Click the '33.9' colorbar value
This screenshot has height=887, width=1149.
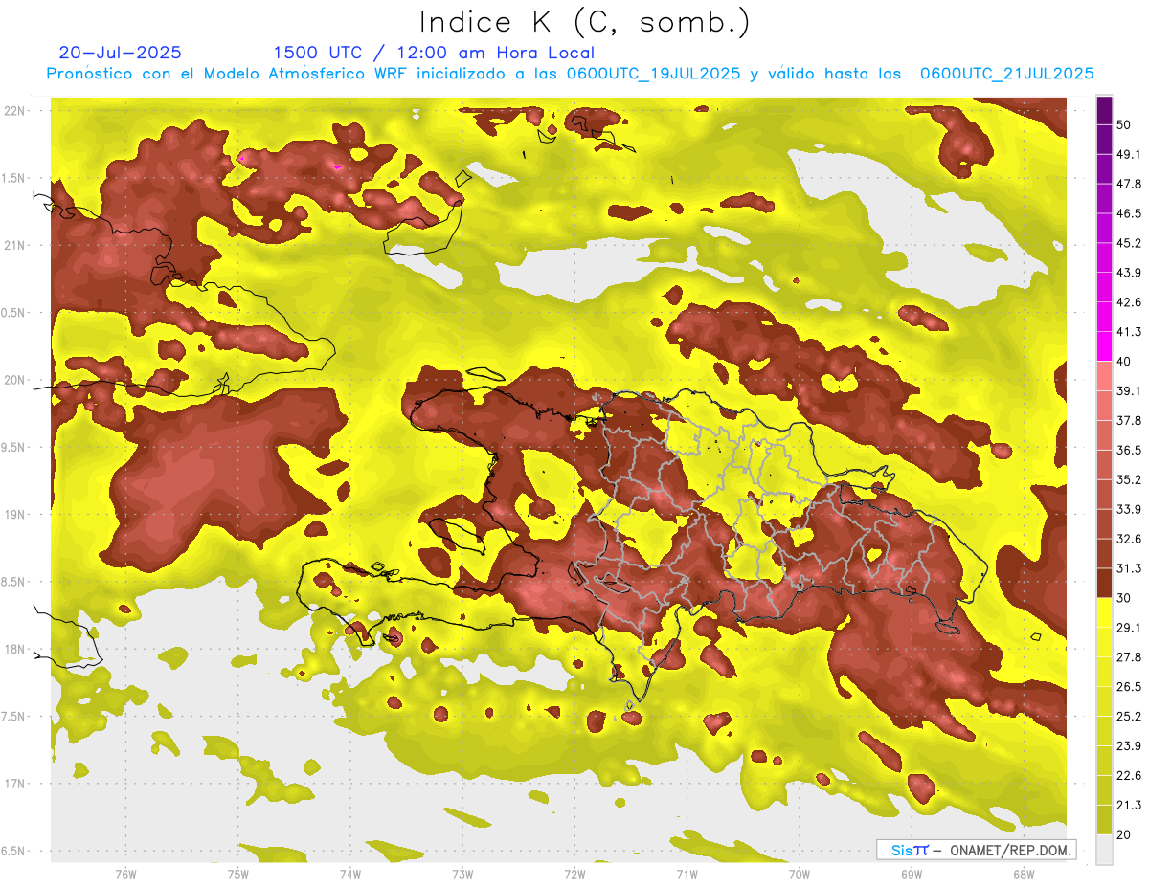click(1129, 509)
